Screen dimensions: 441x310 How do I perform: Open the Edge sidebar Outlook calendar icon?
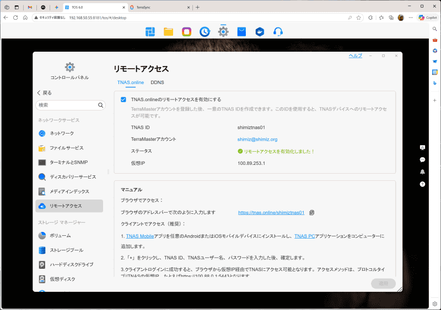tap(434, 72)
